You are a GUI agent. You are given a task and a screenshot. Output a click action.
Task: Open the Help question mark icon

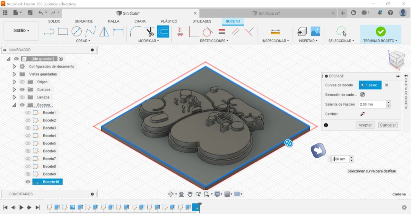pos(390,13)
